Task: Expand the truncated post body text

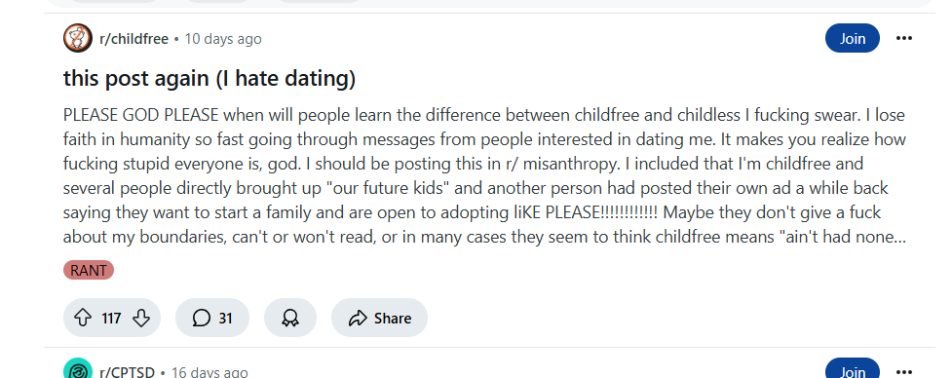Action: coord(484,176)
